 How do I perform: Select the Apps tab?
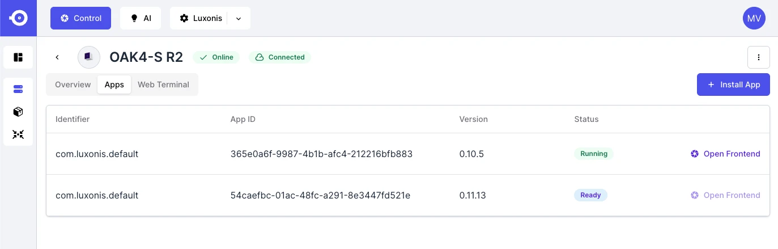pos(114,85)
